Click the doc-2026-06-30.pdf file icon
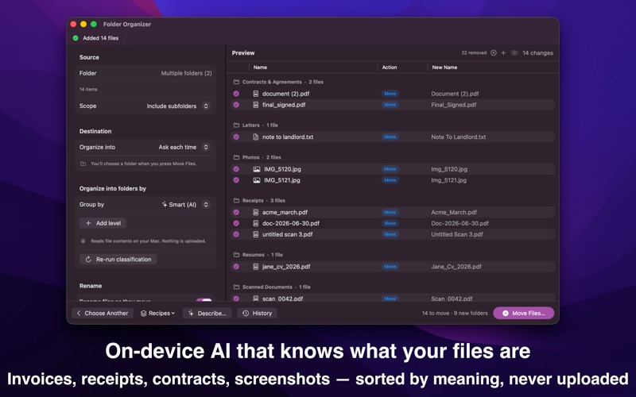Screen dimensions: 636x397 255,223
